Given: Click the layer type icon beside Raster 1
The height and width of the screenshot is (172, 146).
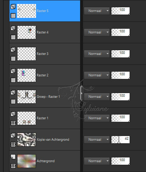Looking at the screenshot, I should [x=13, y=114].
